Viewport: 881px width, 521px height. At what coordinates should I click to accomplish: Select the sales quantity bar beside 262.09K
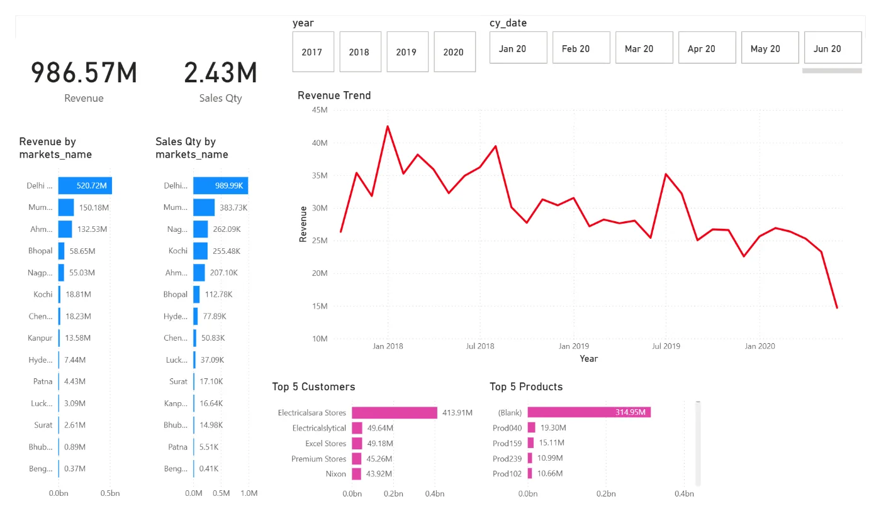pyautogui.click(x=201, y=229)
